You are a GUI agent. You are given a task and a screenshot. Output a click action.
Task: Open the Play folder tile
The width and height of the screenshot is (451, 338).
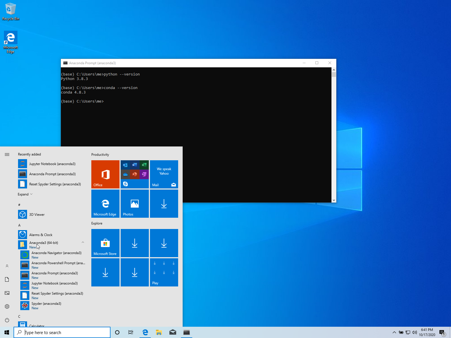click(164, 272)
